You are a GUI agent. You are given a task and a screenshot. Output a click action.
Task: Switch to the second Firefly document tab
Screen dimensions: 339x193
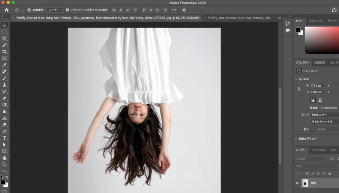(239, 18)
